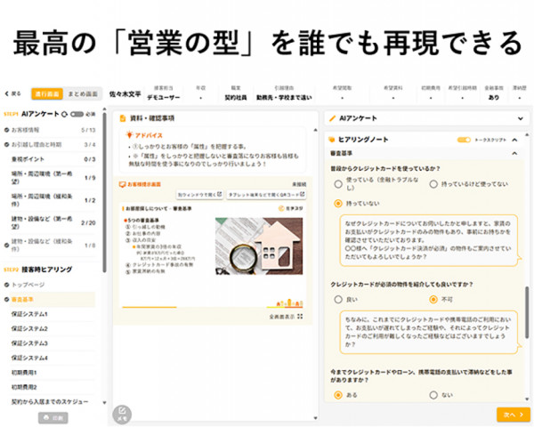Select the 進行画面 tab

[45, 93]
